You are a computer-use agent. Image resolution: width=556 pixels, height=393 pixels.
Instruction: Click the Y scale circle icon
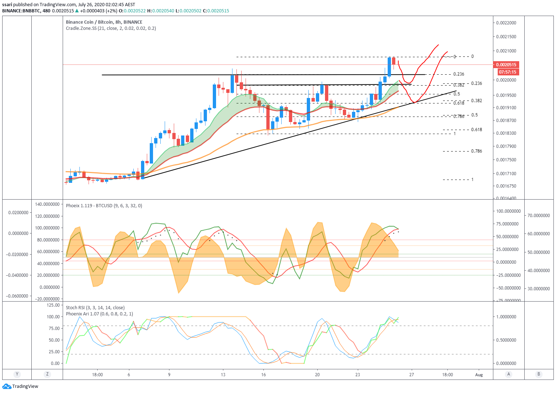[17, 374]
